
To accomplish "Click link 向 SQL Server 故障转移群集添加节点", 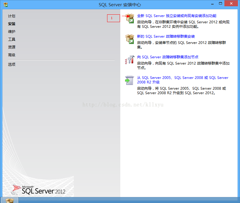I will [168, 57].
